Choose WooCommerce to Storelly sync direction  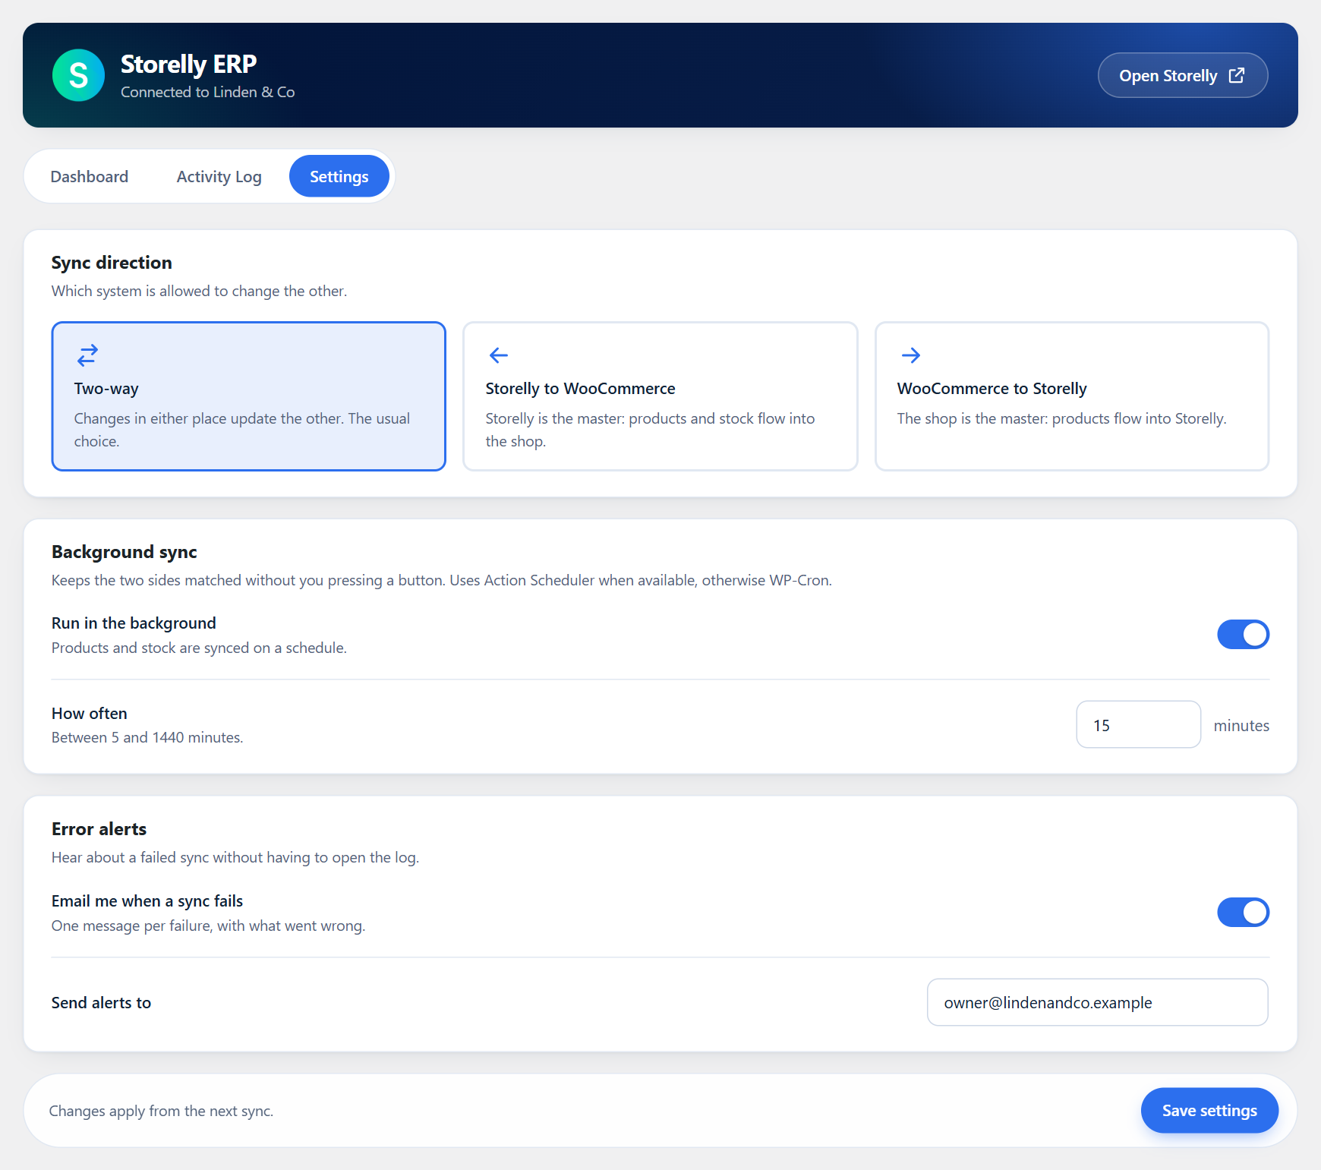pos(1072,396)
